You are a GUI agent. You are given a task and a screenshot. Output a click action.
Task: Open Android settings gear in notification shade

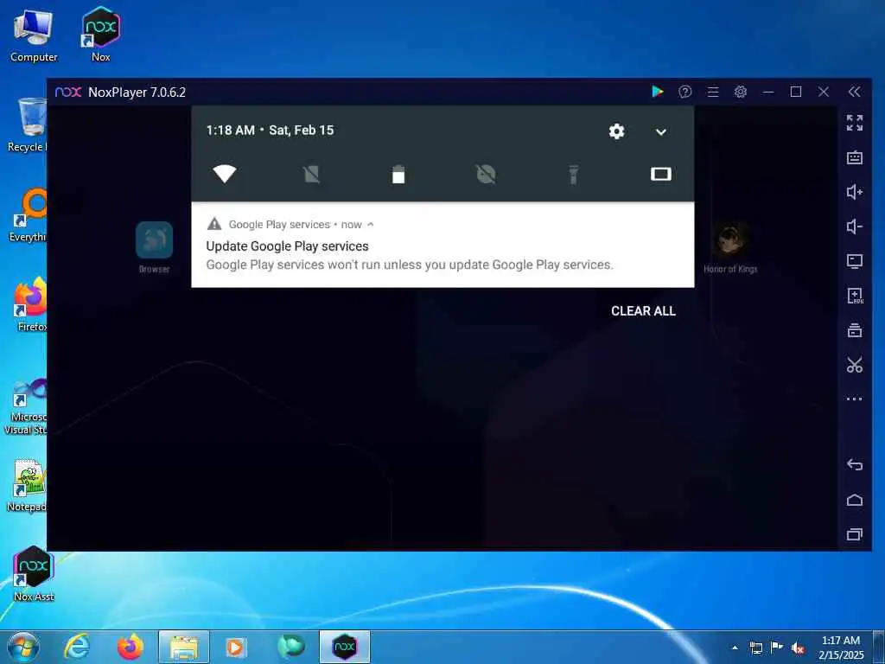tap(616, 131)
